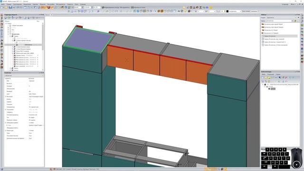Expand the root node in the library tree

coord(263,85)
